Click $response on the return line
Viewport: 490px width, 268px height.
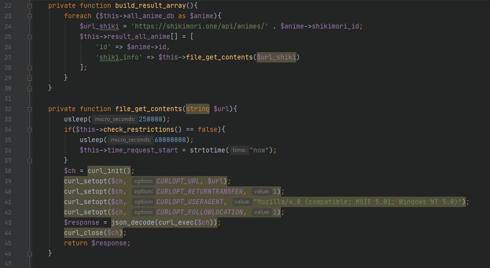point(109,243)
